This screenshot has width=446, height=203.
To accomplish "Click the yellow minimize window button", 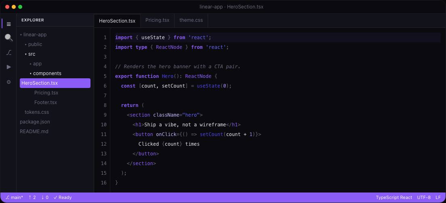I will [14, 7].
